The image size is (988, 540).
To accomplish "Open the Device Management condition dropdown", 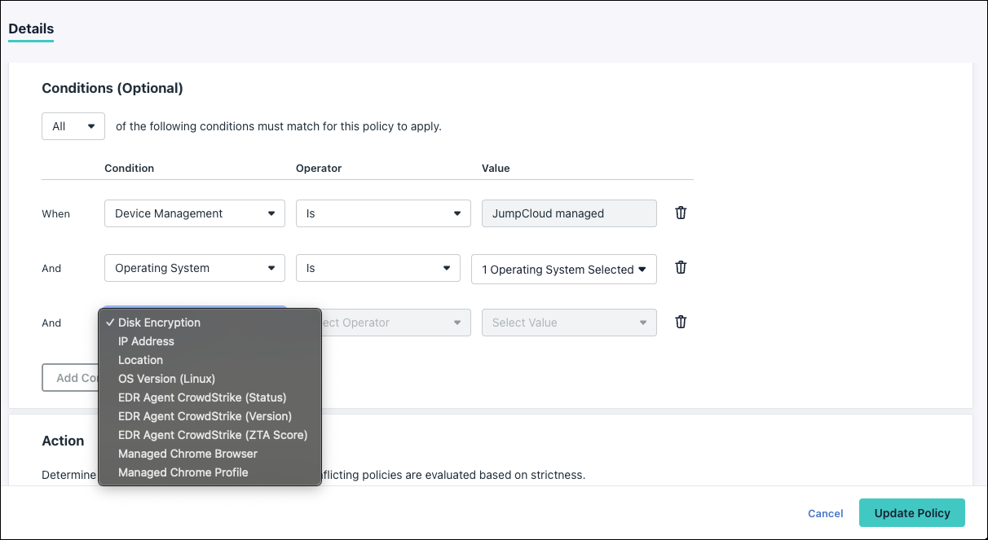I will pos(194,213).
